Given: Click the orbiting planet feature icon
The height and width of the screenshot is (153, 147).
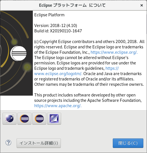Looking at the screenshot, I should (x=10, y=119).
